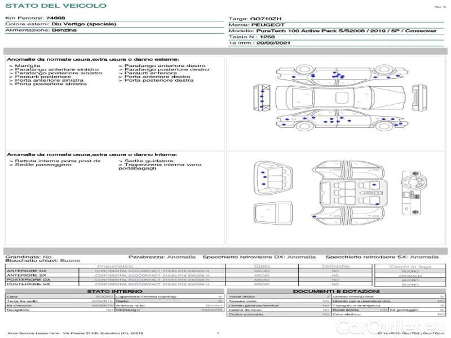Viewport: 451px width, 338px height.
Task: Click the Targa value GG710ZH
Action: [263, 19]
